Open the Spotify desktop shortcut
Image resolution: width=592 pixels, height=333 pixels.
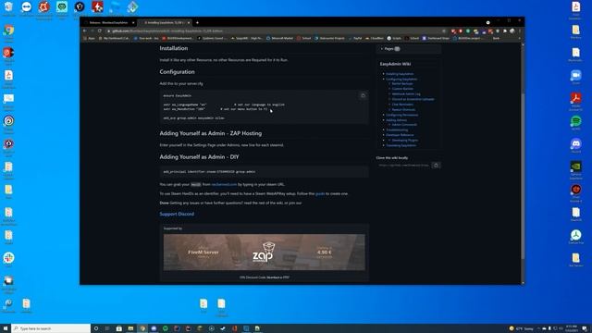pos(575,123)
